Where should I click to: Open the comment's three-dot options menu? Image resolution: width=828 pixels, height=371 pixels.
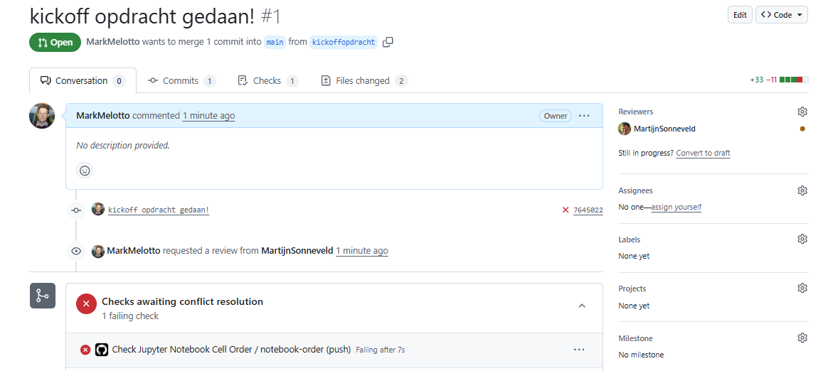[584, 116]
